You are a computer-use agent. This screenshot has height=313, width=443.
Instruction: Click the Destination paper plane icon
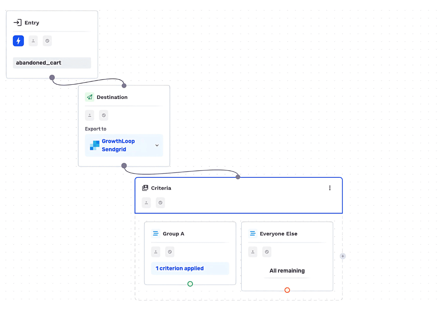tap(89, 97)
